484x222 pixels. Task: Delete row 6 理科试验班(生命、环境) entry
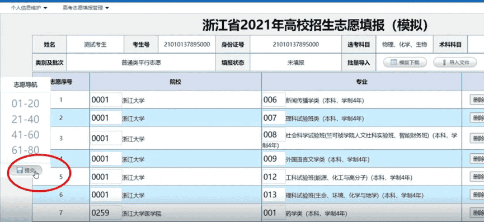[x=477, y=195]
